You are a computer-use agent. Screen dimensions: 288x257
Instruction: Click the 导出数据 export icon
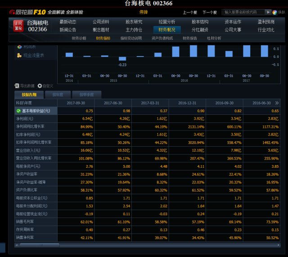point(17,86)
